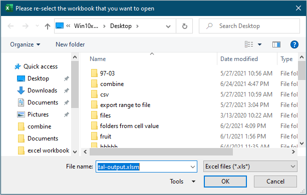Click the 6/24/2021 4:47 PM date cell
The height and width of the screenshot is (195, 307).
(244, 84)
